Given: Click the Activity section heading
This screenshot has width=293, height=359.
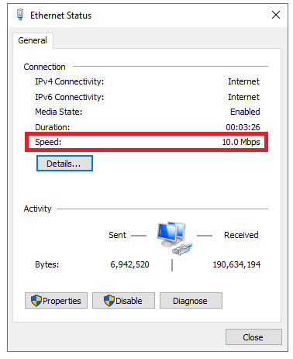Looking at the screenshot, I should 38,209.
